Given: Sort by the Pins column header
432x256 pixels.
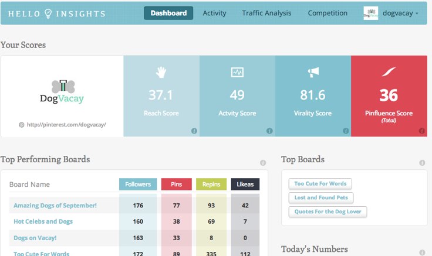Looking at the screenshot, I should 176,184.
